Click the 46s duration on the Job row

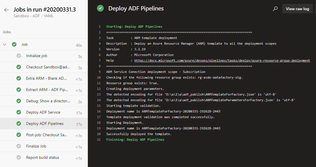[79, 45]
